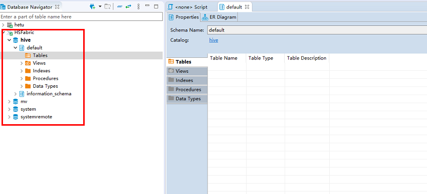This screenshot has width=427, height=194.
Task: Open the New Connection dropdown arrow
Action: (x=100, y=6)
